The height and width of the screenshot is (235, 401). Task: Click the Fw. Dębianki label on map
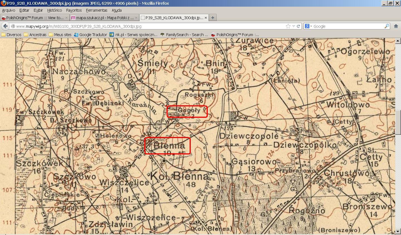[x=103, y=103]
